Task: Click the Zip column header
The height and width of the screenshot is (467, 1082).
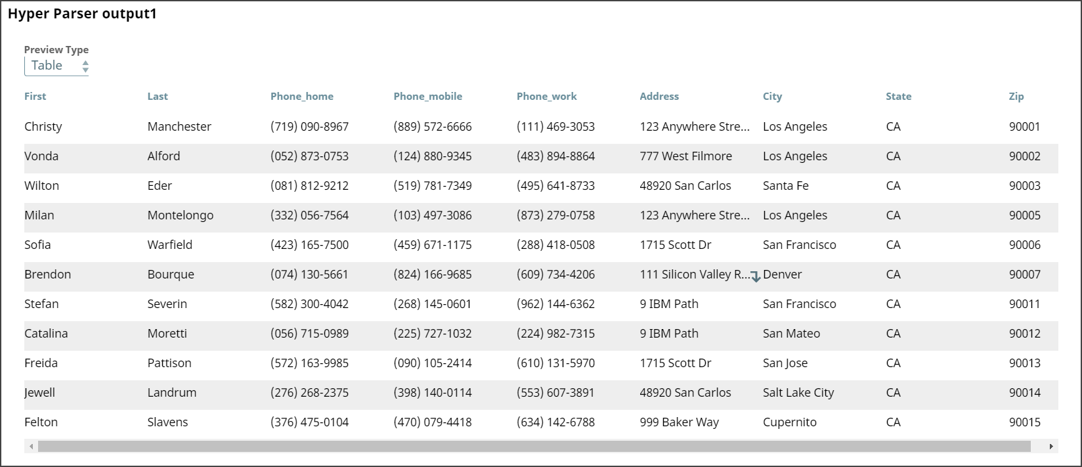Action: pyautogui.click(x=1016, y=97)
